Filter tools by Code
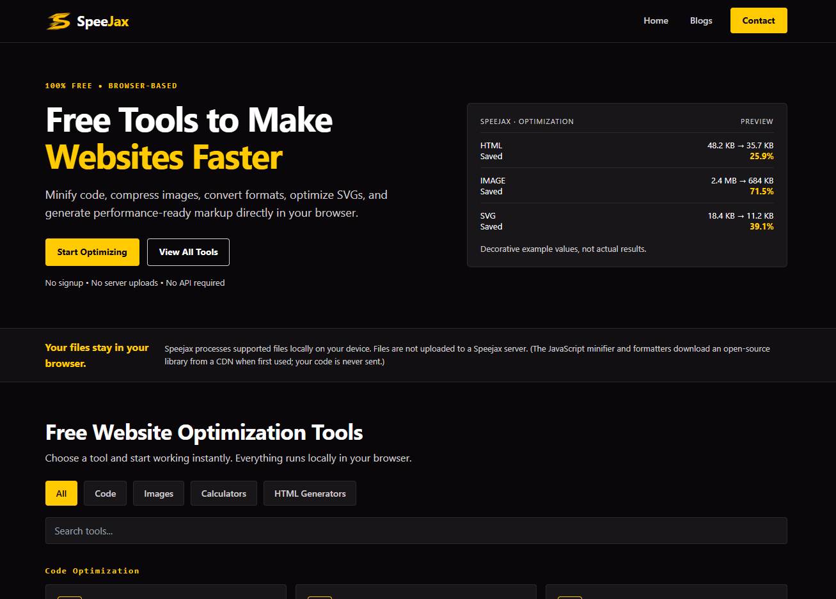The height and width of the screenshot is (599, 836). [105, 494]
